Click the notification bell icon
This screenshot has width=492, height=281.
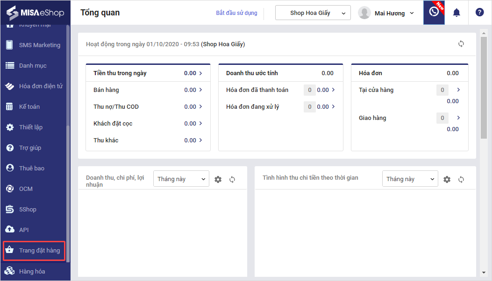pyautogui.click(x=456, y=13)
